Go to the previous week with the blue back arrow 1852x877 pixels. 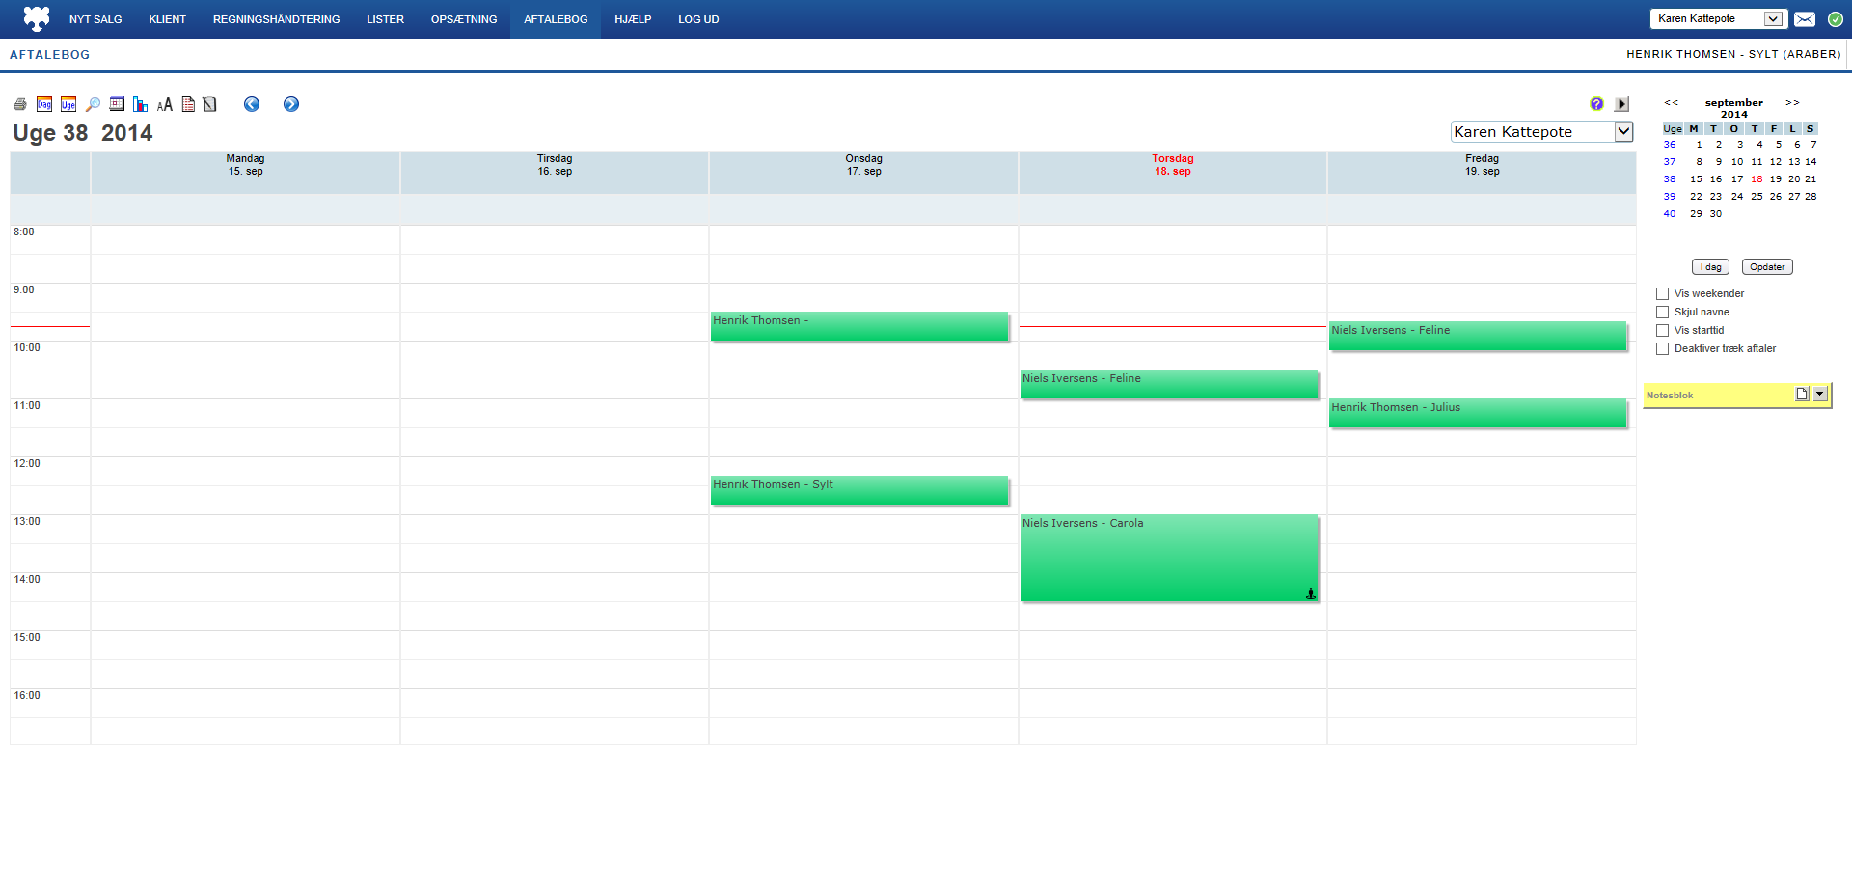(252, 104)
